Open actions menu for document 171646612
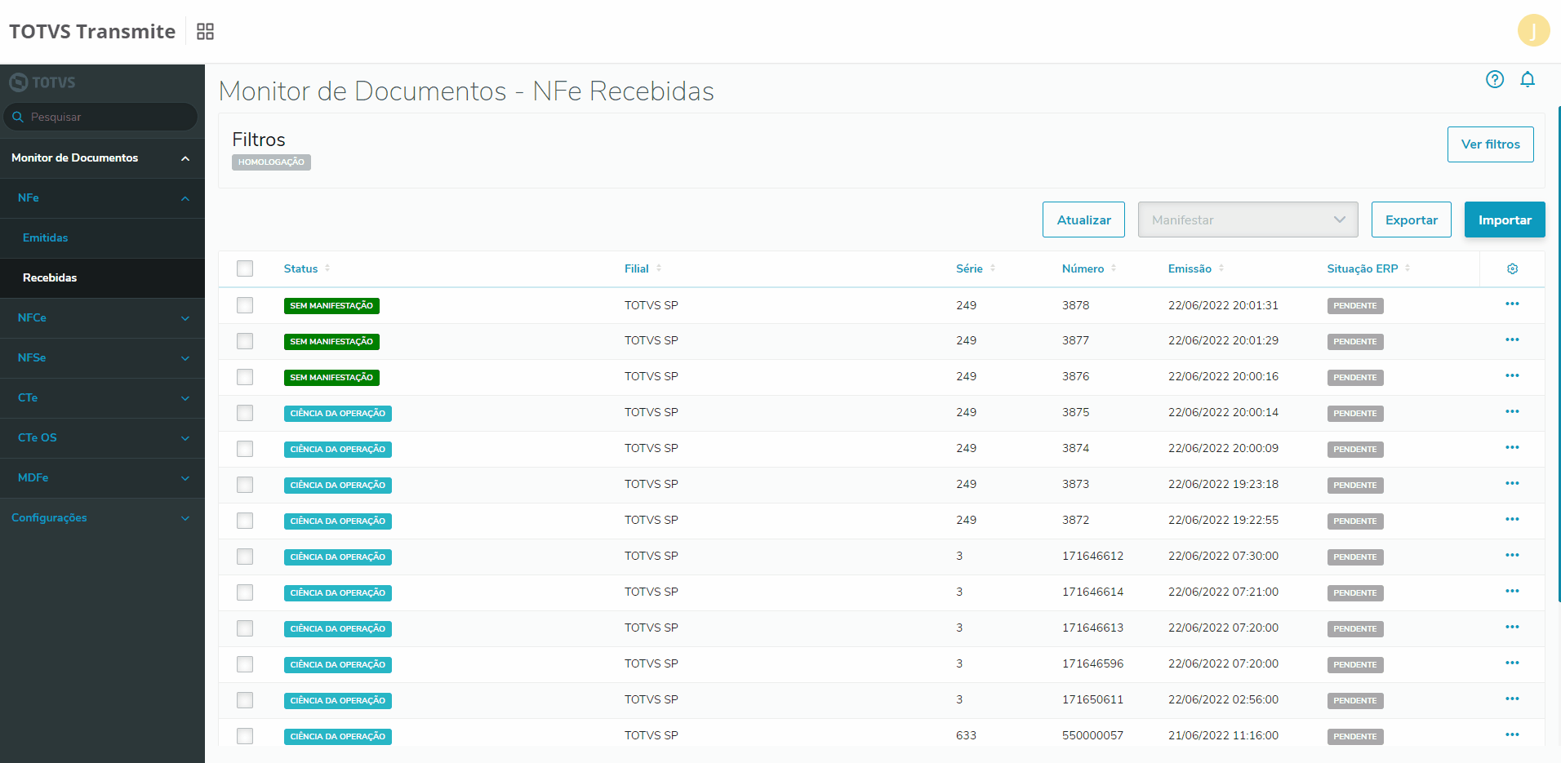This screenshot has height=763, width=1561. [1512, 555]
